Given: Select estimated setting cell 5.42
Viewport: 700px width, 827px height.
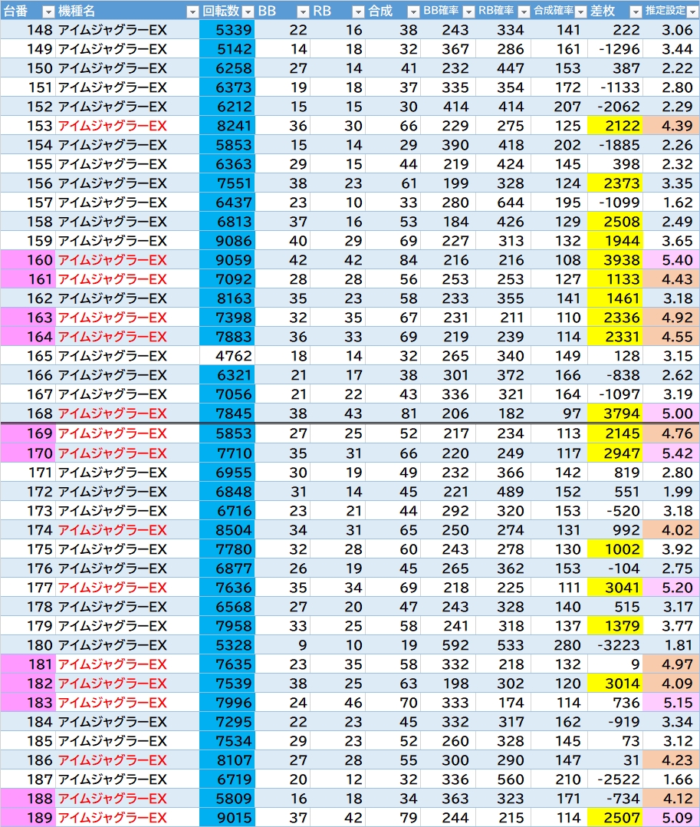Looking at the screenshot, I should 671,453.
